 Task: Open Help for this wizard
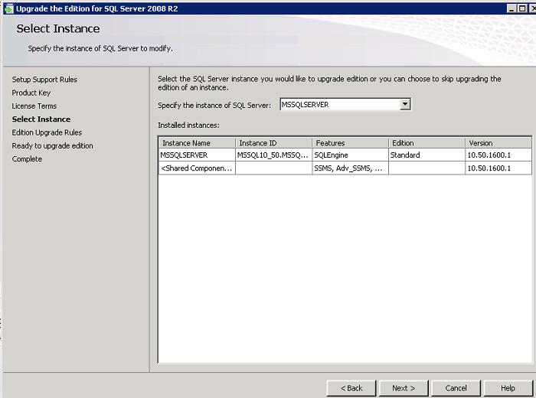(508, 388)
